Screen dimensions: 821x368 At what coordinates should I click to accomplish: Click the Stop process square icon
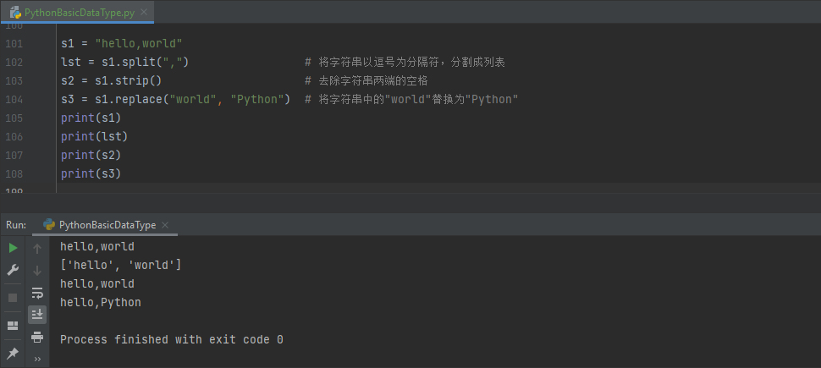[13, 298]
